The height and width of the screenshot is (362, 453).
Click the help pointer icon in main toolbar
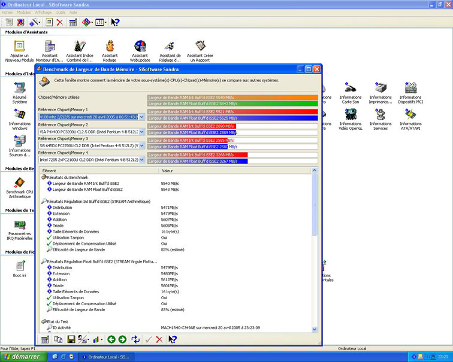[115, 22]
